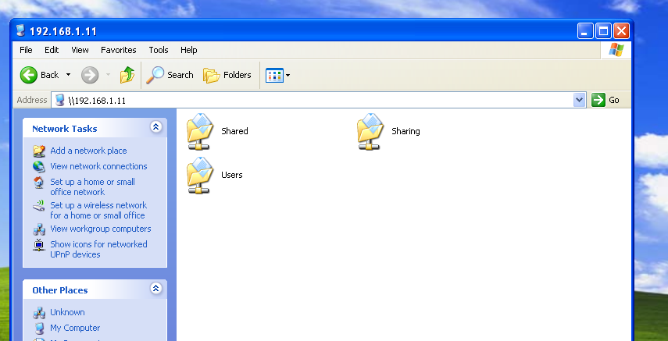Minimize the 192.168.1.11 window
This screenshot has width=668, height=341.
coord(585,31)
